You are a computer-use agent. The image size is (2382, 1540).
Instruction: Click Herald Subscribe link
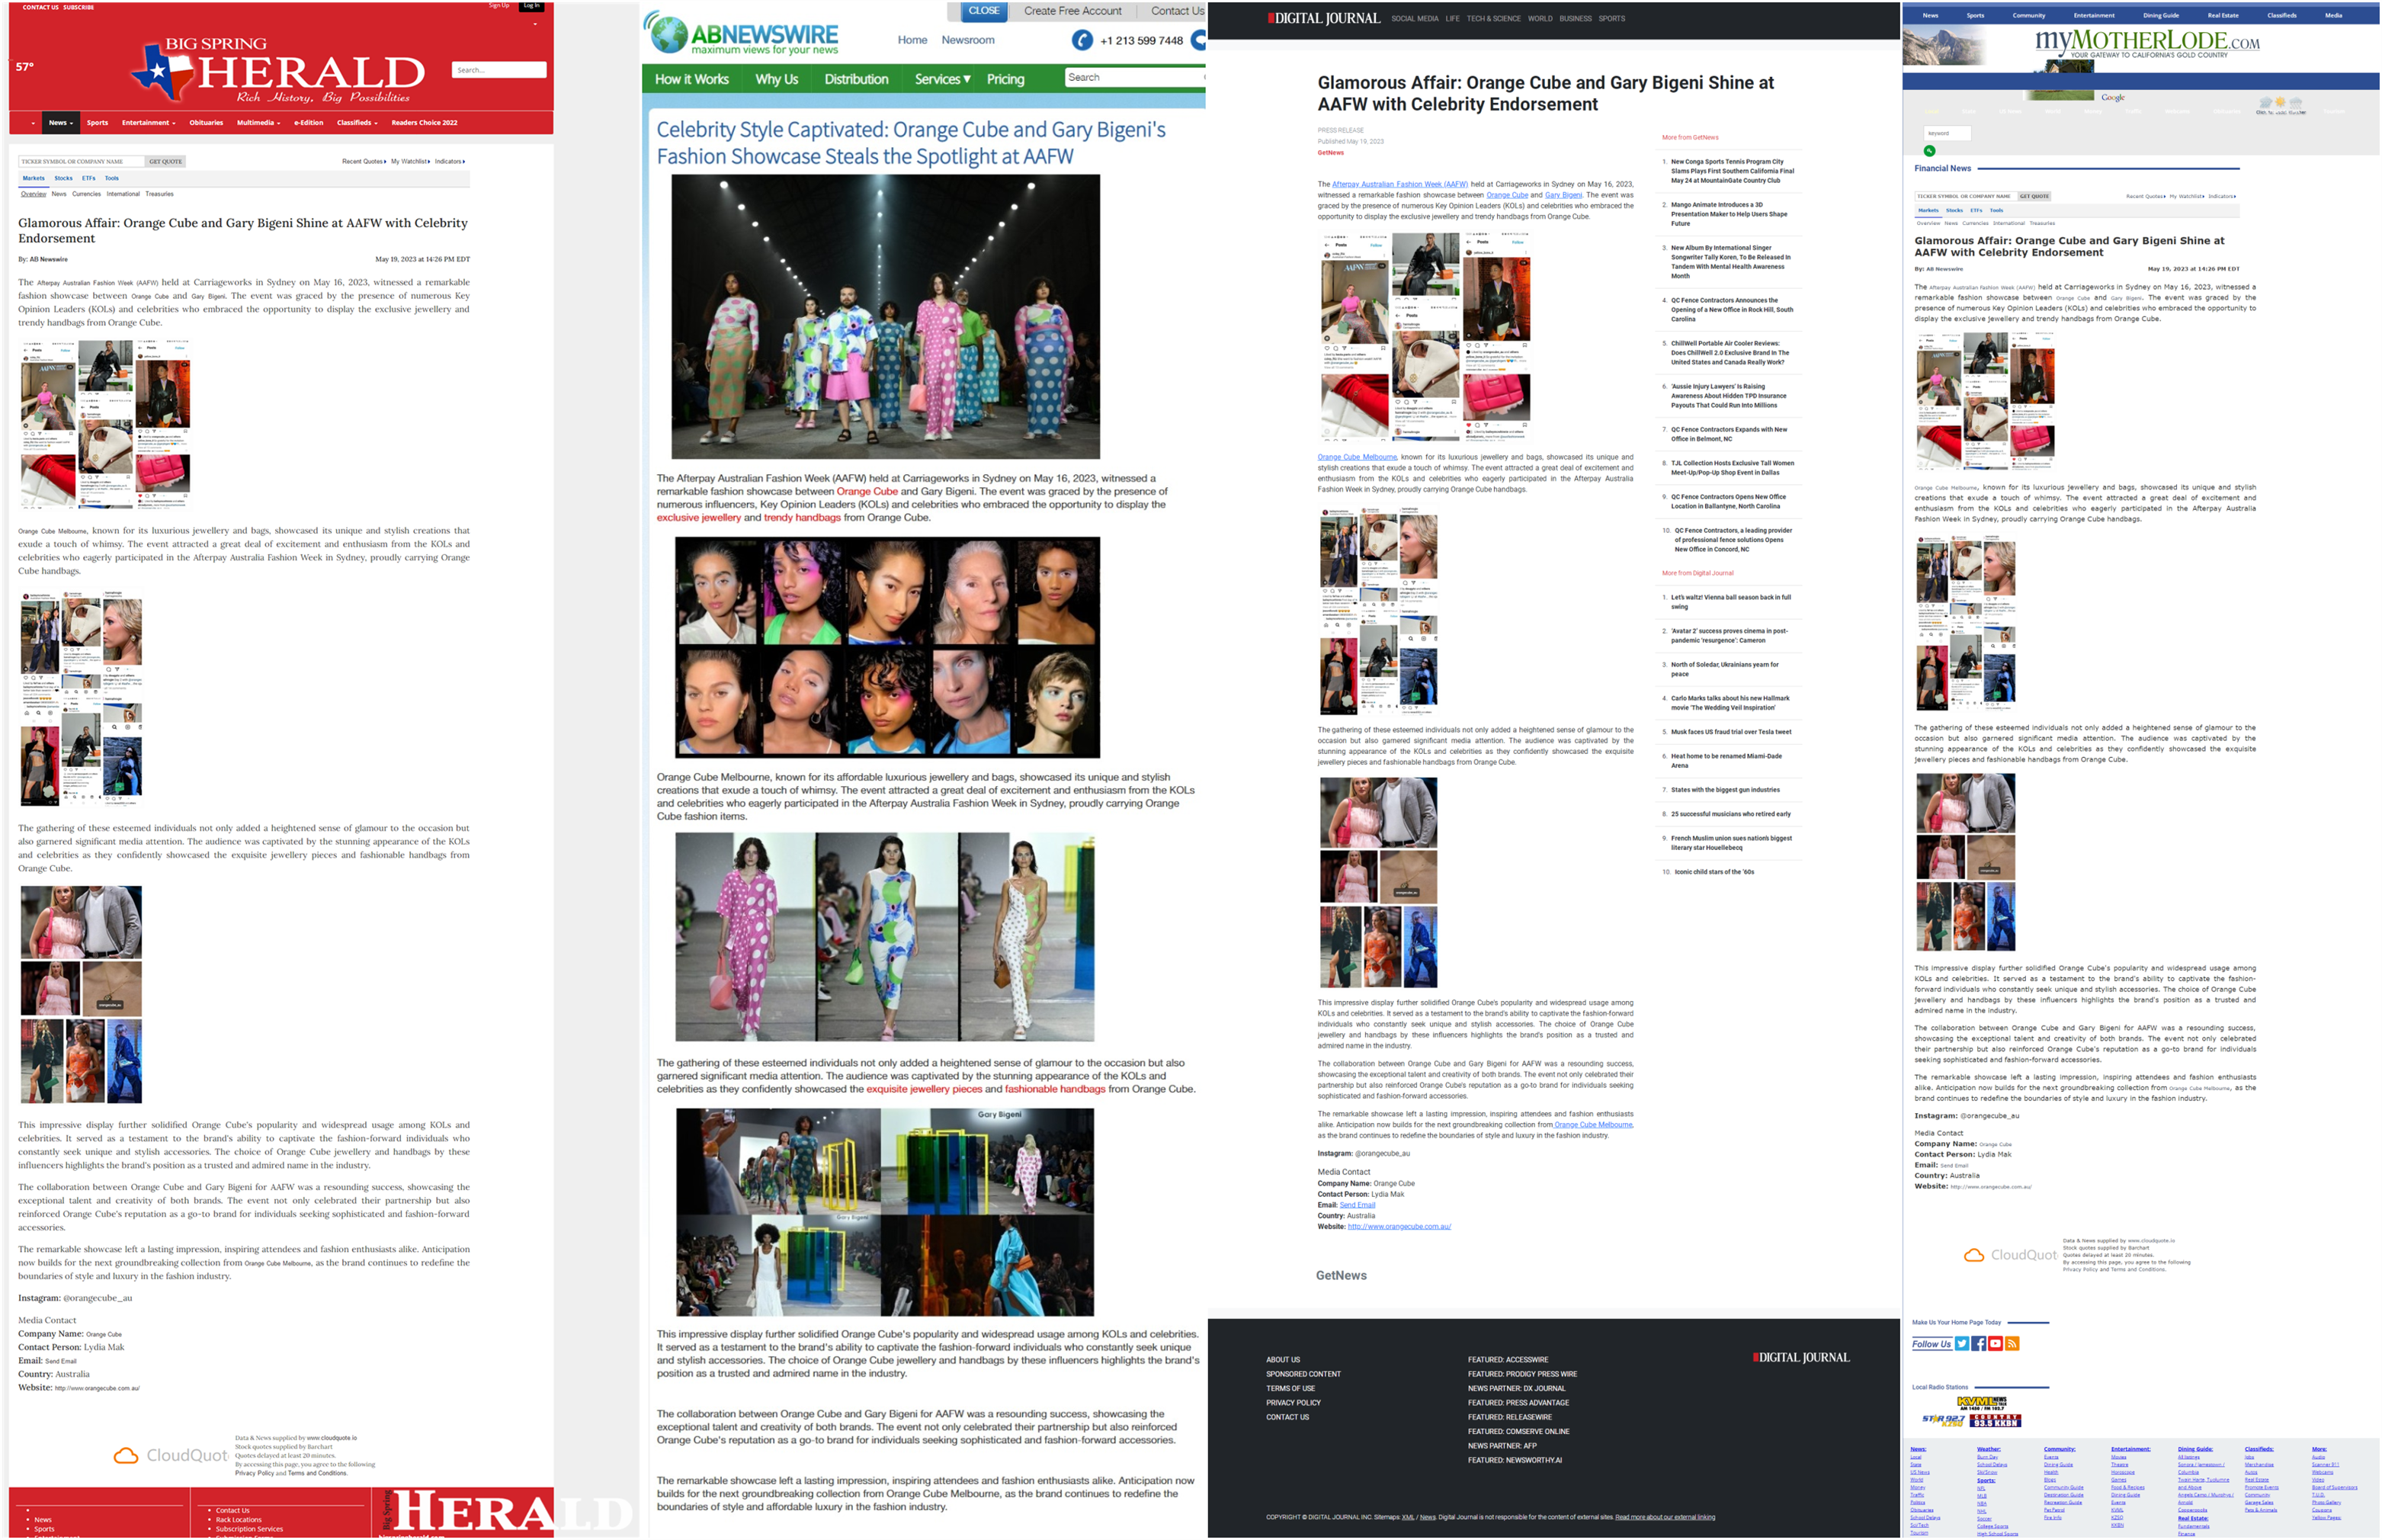[79, 7]
